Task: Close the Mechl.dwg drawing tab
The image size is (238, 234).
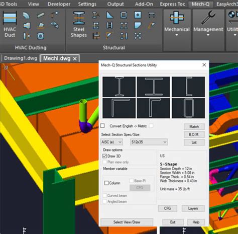Action: point(75,59)
